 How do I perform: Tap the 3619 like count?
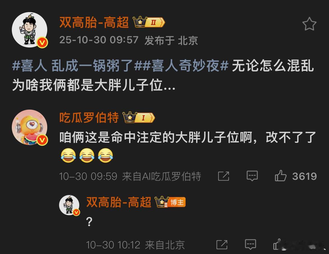[x=305, y=176]
